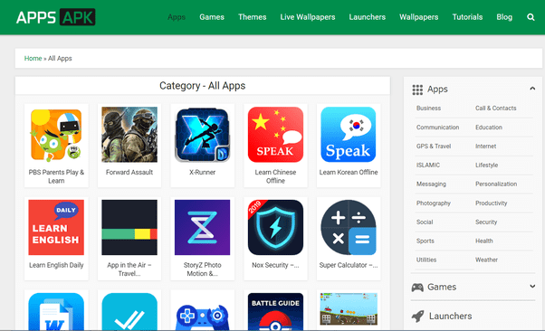Collapse the Apps sidebar section chevron

[x=532, y=89]
